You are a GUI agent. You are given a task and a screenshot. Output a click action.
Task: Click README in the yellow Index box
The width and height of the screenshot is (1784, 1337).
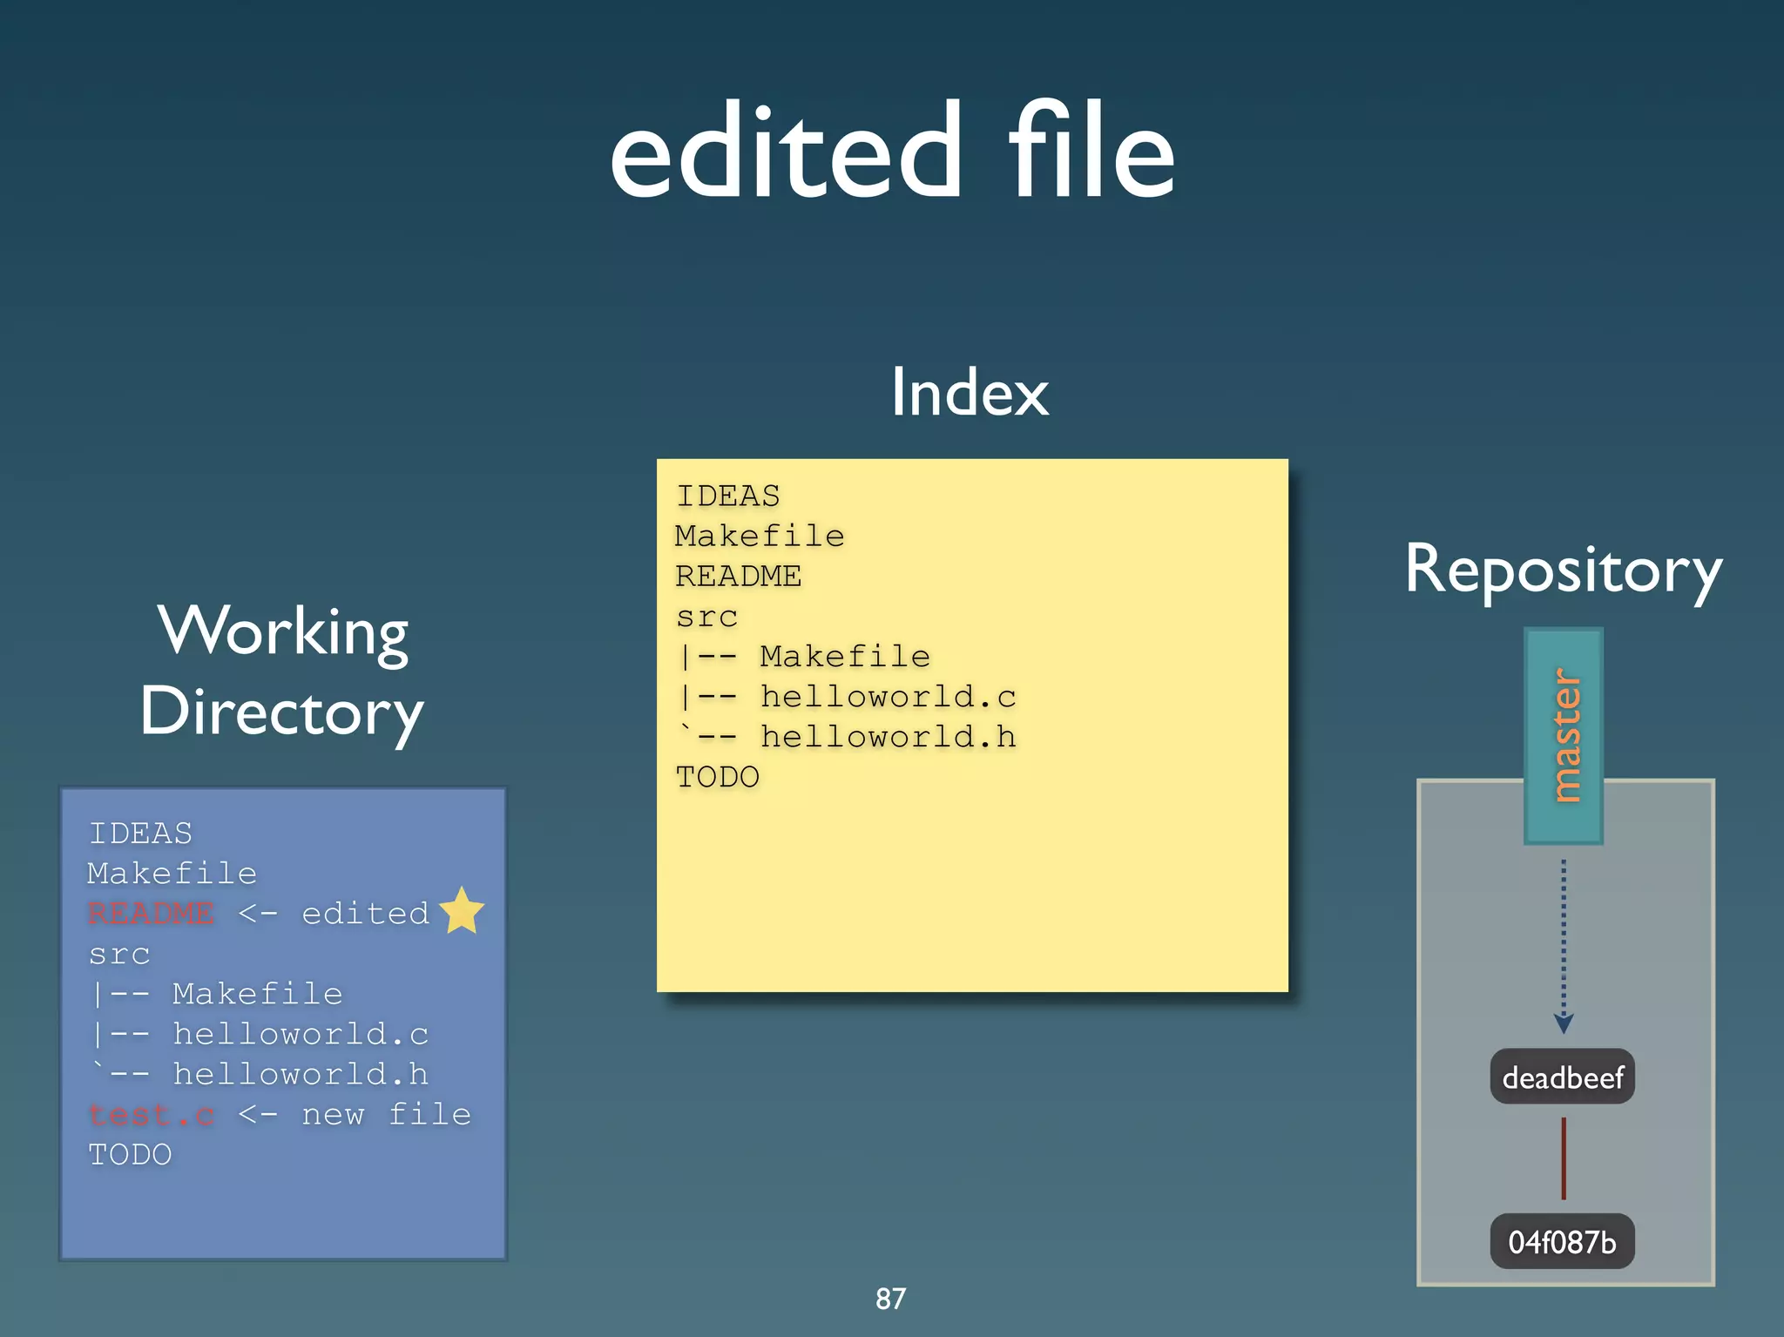point(738,576)
